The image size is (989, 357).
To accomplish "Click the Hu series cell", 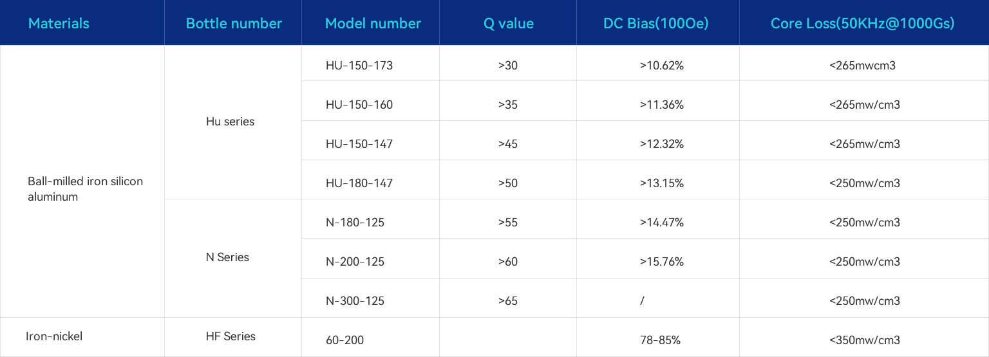I will 230,122.
